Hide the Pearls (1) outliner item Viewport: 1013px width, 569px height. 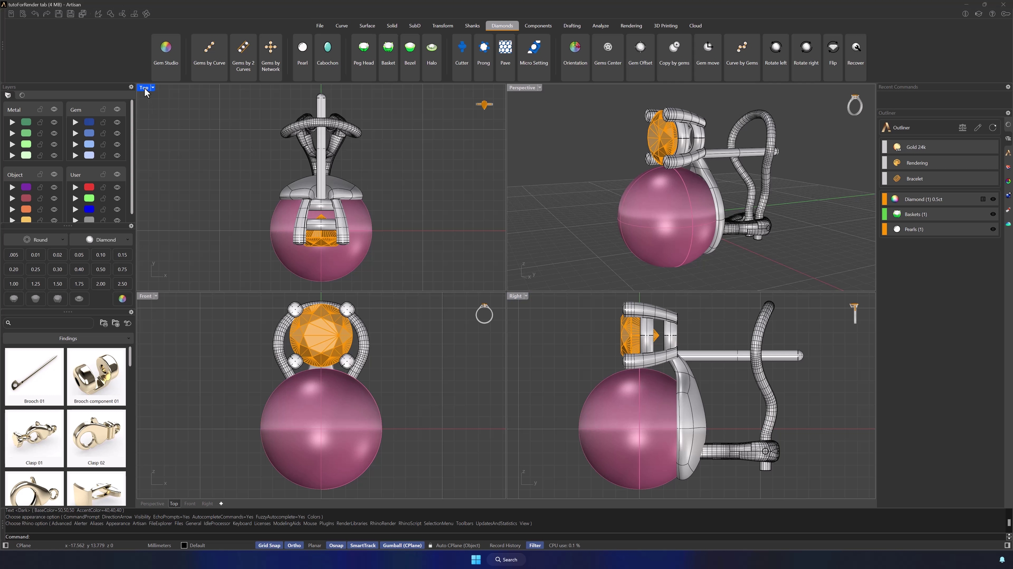pyautogui.click(x=993, y=229)
